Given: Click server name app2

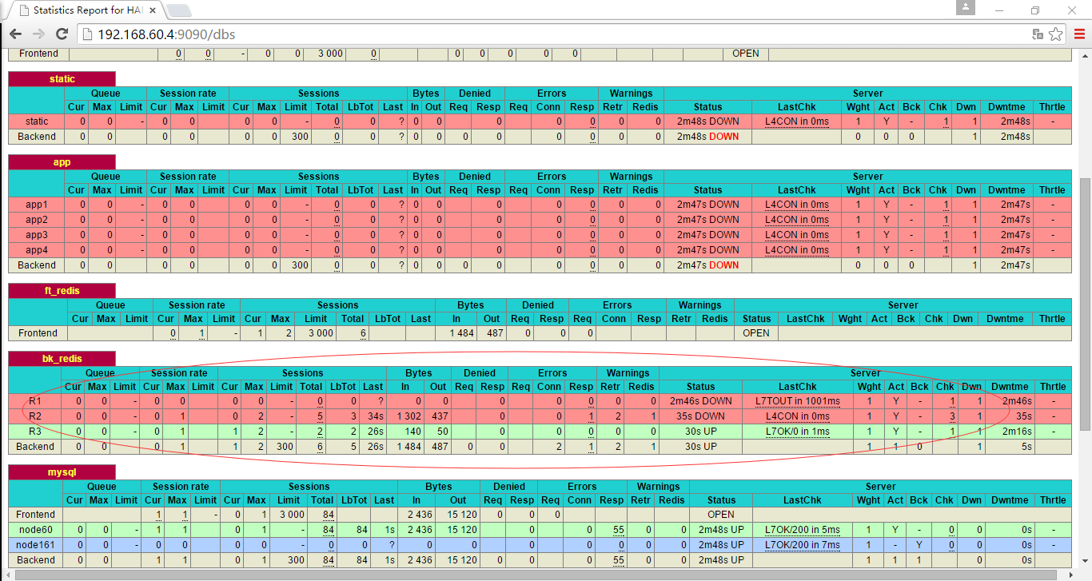Looking at the screenshot, I should pos(37,220).
